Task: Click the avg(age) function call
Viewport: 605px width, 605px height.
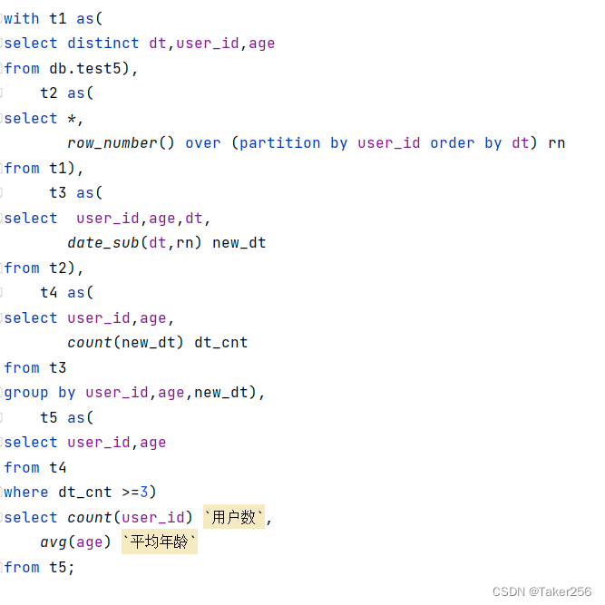Action: [75, 542]
